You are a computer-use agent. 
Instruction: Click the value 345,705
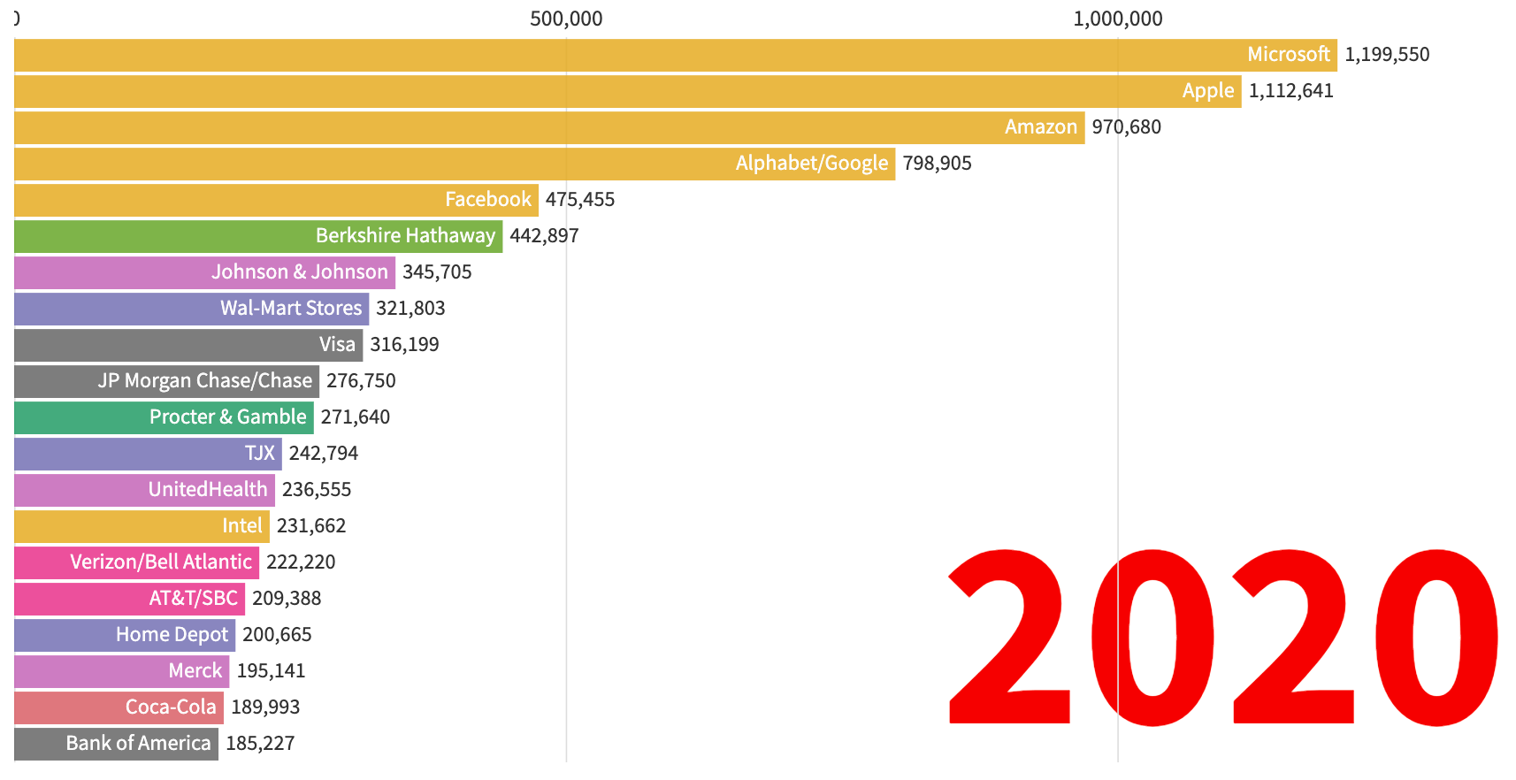[437, 272]
